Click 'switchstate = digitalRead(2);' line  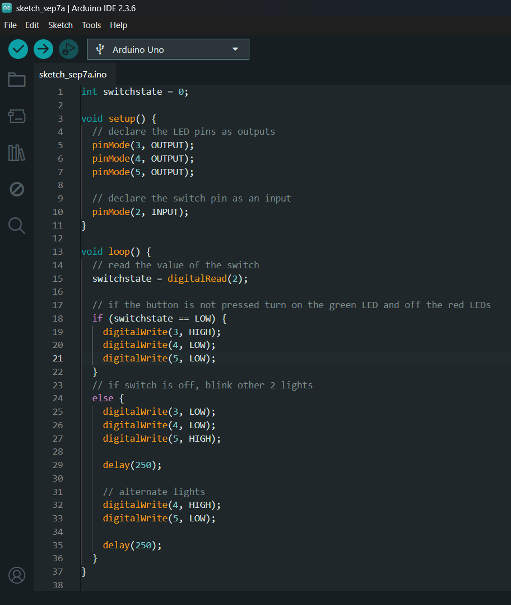(170, 278)
